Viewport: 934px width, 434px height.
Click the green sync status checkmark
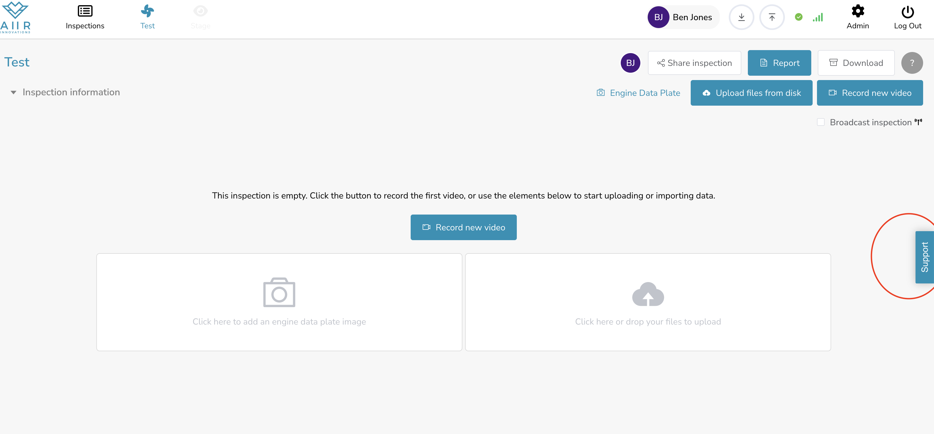pos(798,17)
